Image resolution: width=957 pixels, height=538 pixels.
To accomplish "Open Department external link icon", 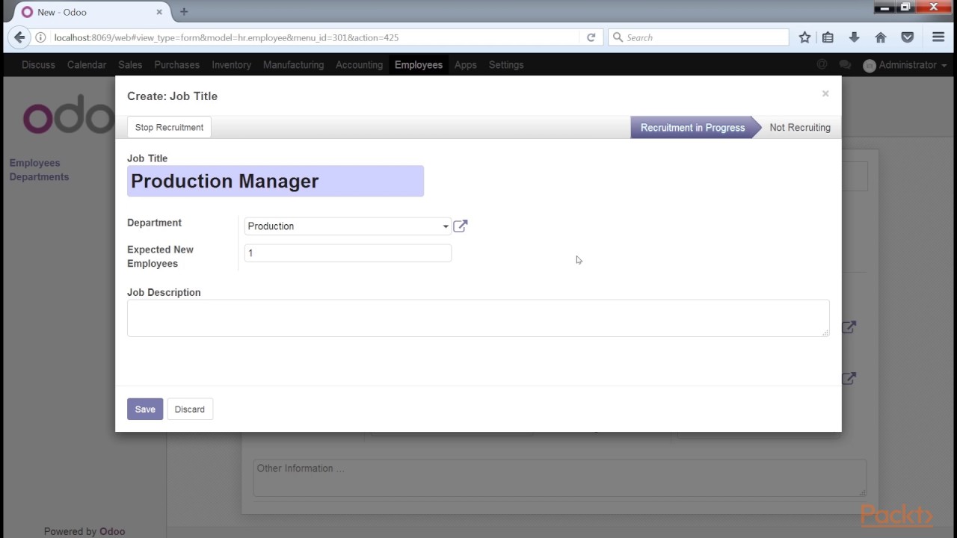I will point(461,226).
